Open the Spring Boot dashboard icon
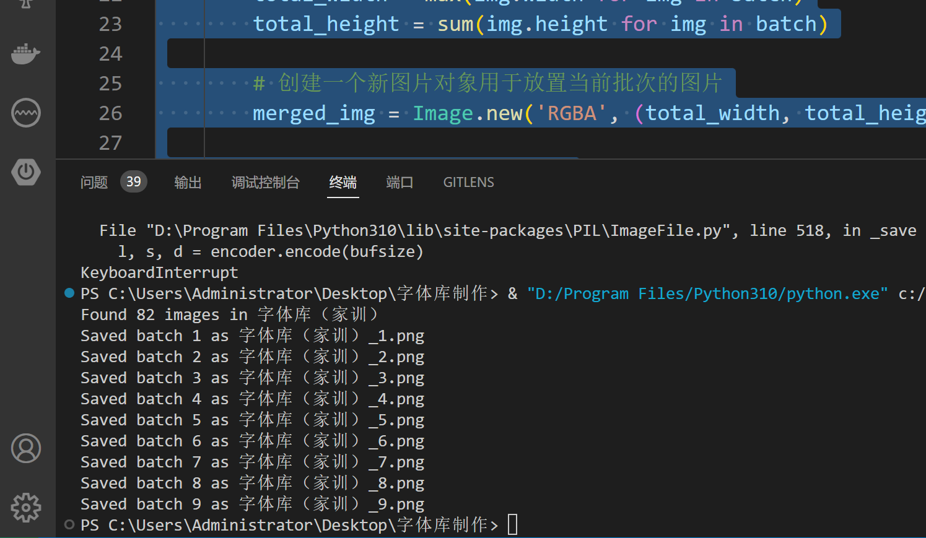926x538 pixels. coord(26,171)
